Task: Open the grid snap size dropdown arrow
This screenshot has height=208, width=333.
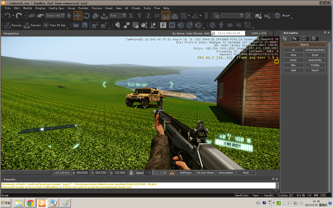Action: tap(189, 16)
